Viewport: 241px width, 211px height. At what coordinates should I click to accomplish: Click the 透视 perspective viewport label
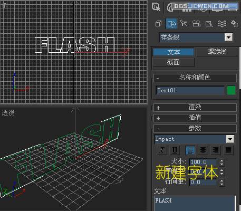pyautogui.click(x=8, y=113)
